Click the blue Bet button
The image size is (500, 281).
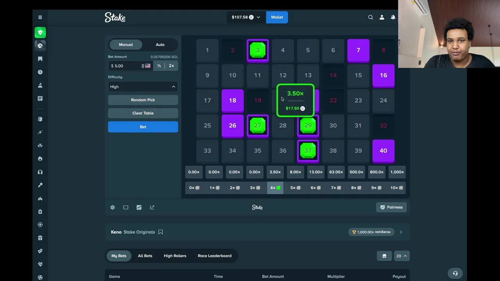(143, 127)
